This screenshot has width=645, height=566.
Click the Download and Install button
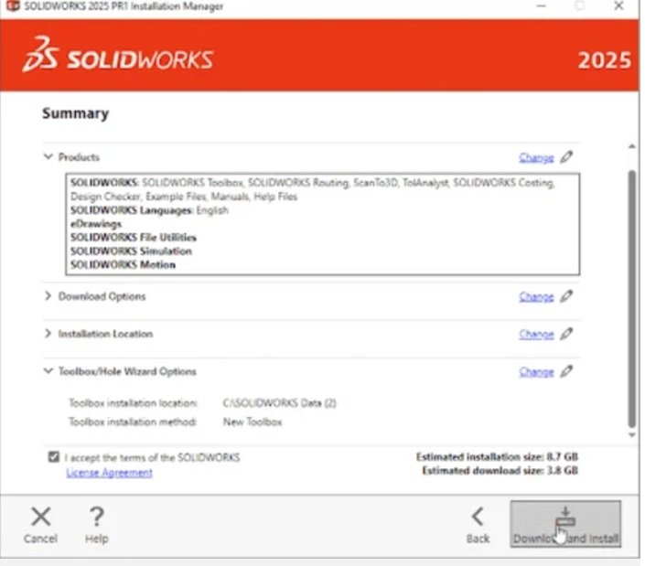(x=565, y=524)
